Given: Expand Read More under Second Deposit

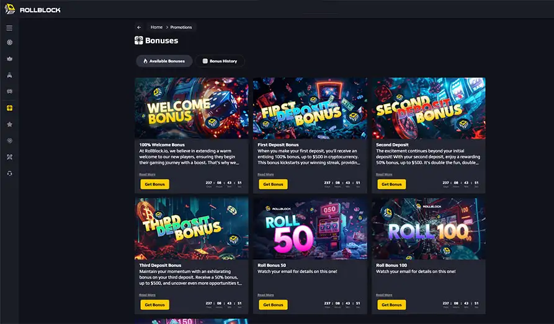Looking at the screenshot, I should pyautogui.click(x=383, y=174).
